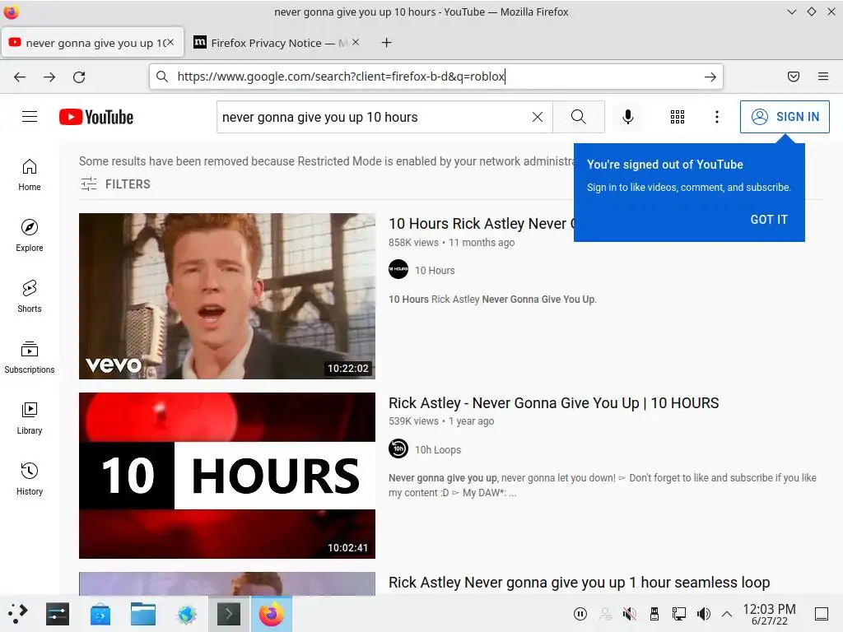Open Rick Astley 10 HOURS loop title
This screenshot has width=843, height=632.
[x=554, y=403]
